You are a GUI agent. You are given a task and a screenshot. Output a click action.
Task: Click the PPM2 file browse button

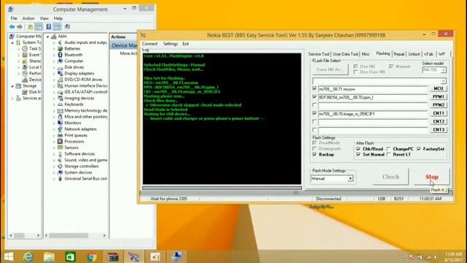pos(439,105)
